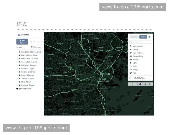This screenshot has height=135, width=169.
Task: Click the print icon next to Share
Action: click(x=150, y=37)
